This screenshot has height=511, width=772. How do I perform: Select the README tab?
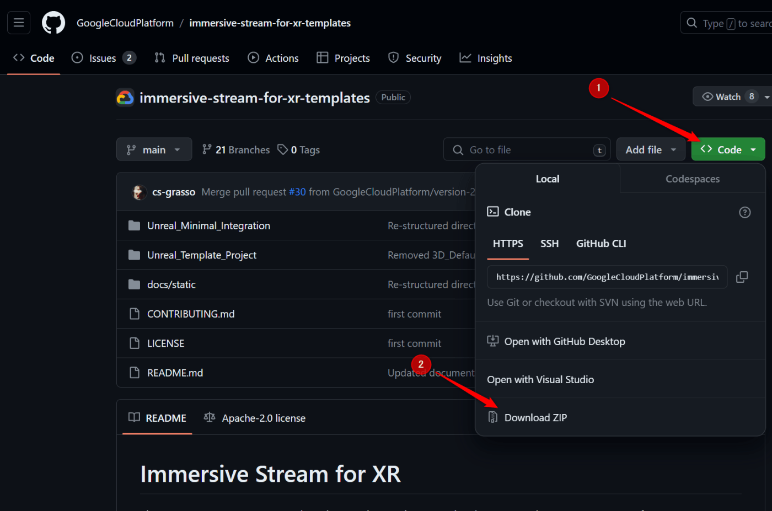(157, 418)
